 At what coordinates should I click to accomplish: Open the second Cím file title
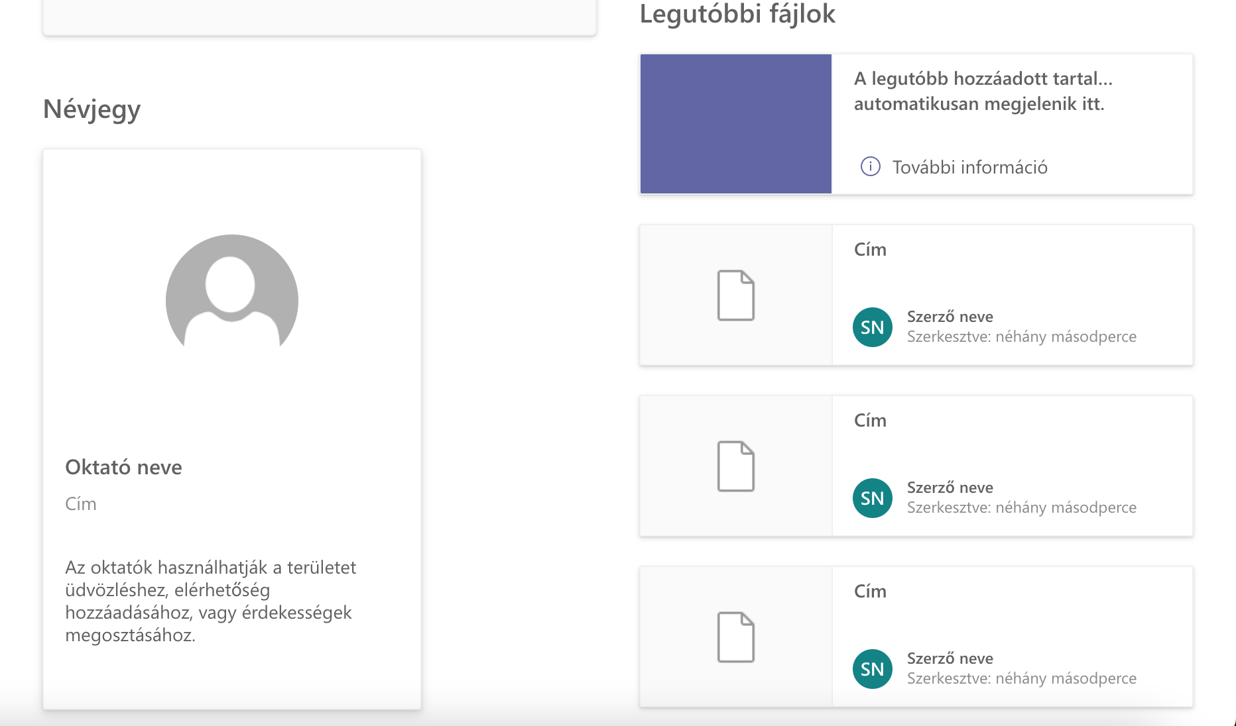[x=870, y=421]
